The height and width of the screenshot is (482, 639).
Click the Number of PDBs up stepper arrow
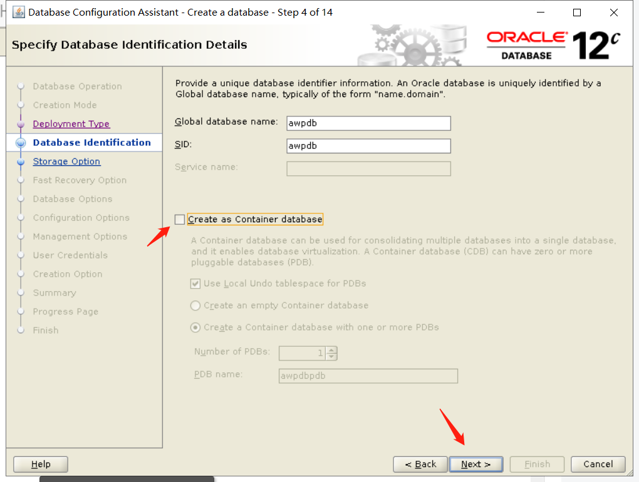click(331, 349)
